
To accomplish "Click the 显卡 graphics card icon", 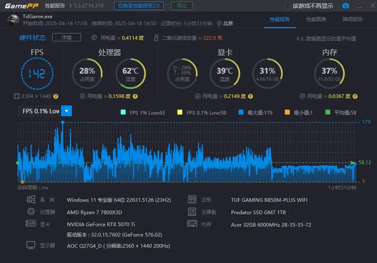I will pyautogui.click(x=31, y=223).
